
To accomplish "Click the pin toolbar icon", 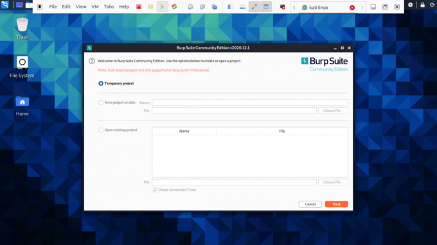I will pos(40,6).
